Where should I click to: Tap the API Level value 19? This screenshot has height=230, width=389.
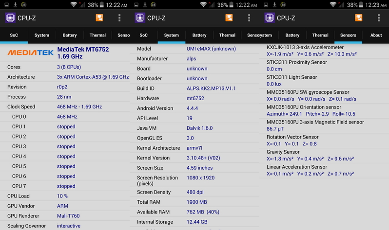[190, 118]
